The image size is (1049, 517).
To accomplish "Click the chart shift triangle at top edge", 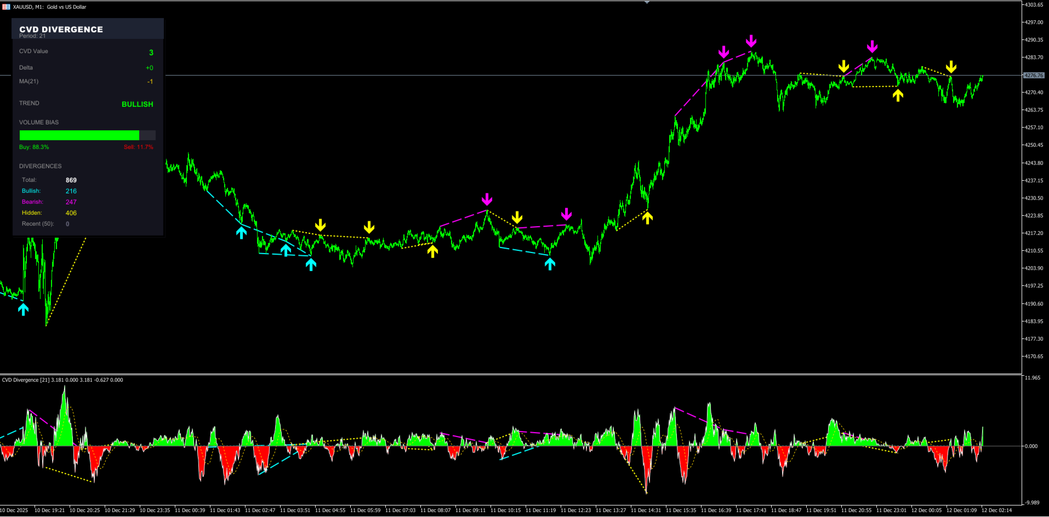I will (x=647, y=2).
